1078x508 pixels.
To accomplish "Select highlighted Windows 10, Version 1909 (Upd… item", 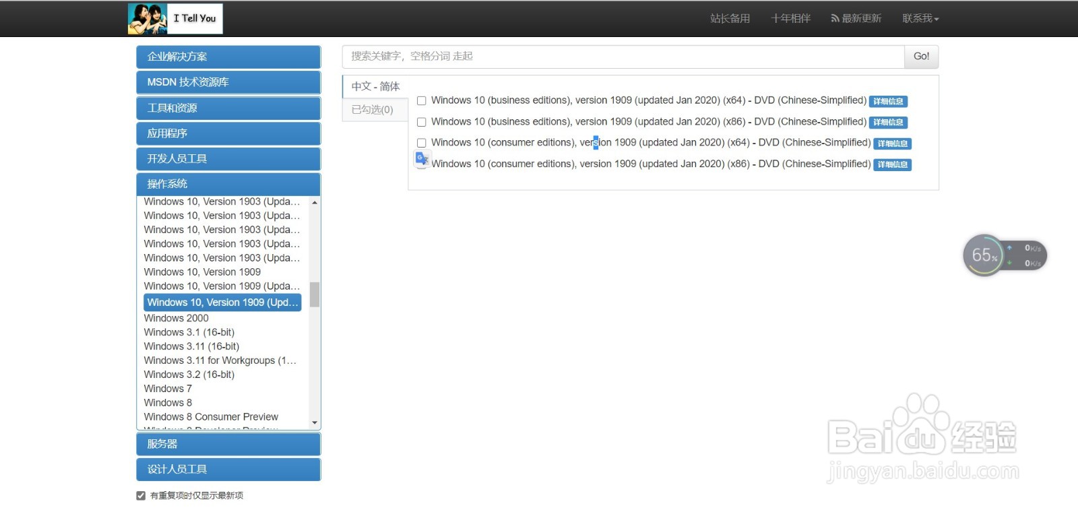I will click(222, 303).
